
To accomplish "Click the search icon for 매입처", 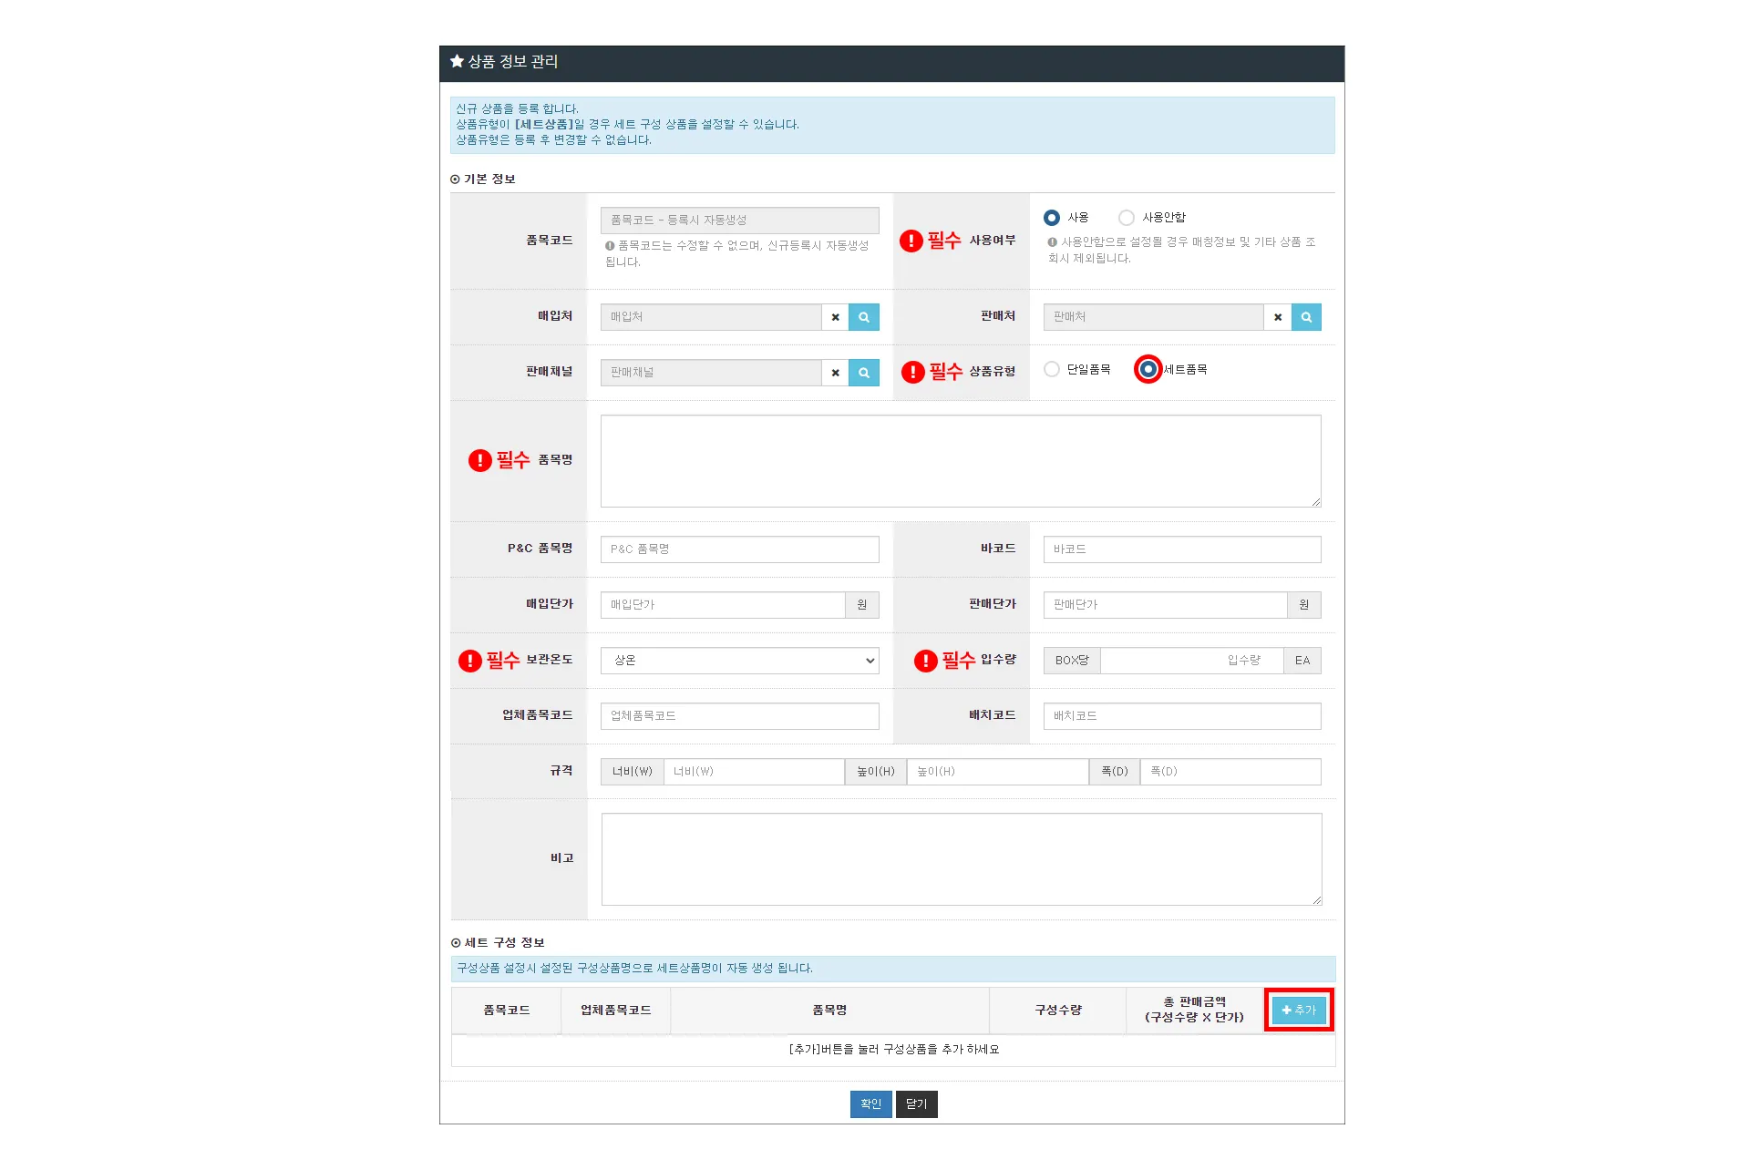I will tap(863, 317).
